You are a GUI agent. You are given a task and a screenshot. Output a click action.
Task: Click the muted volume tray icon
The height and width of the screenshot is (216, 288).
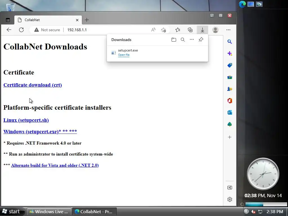pyautogui.click(x=253, y=211)
